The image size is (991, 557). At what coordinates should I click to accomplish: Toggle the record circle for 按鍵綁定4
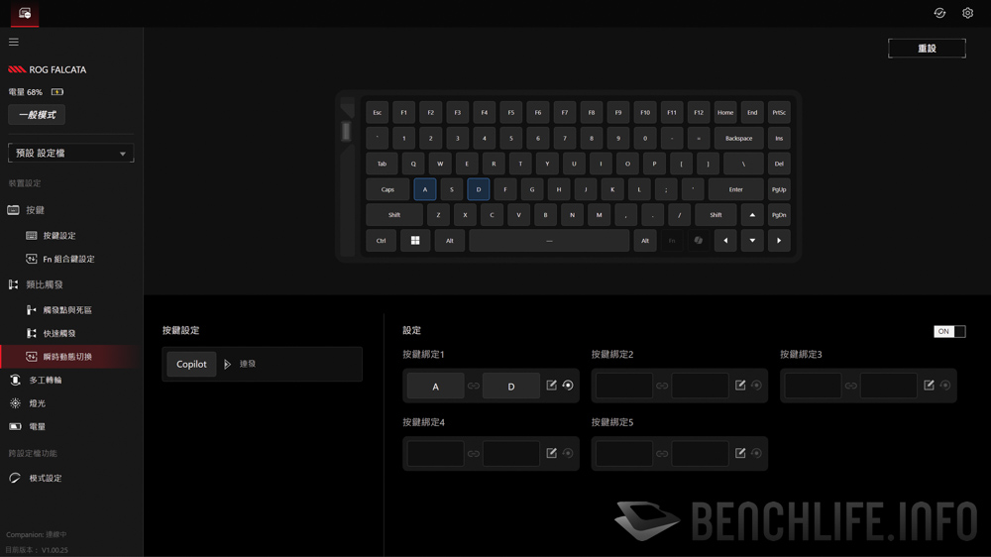click(568, 453)
